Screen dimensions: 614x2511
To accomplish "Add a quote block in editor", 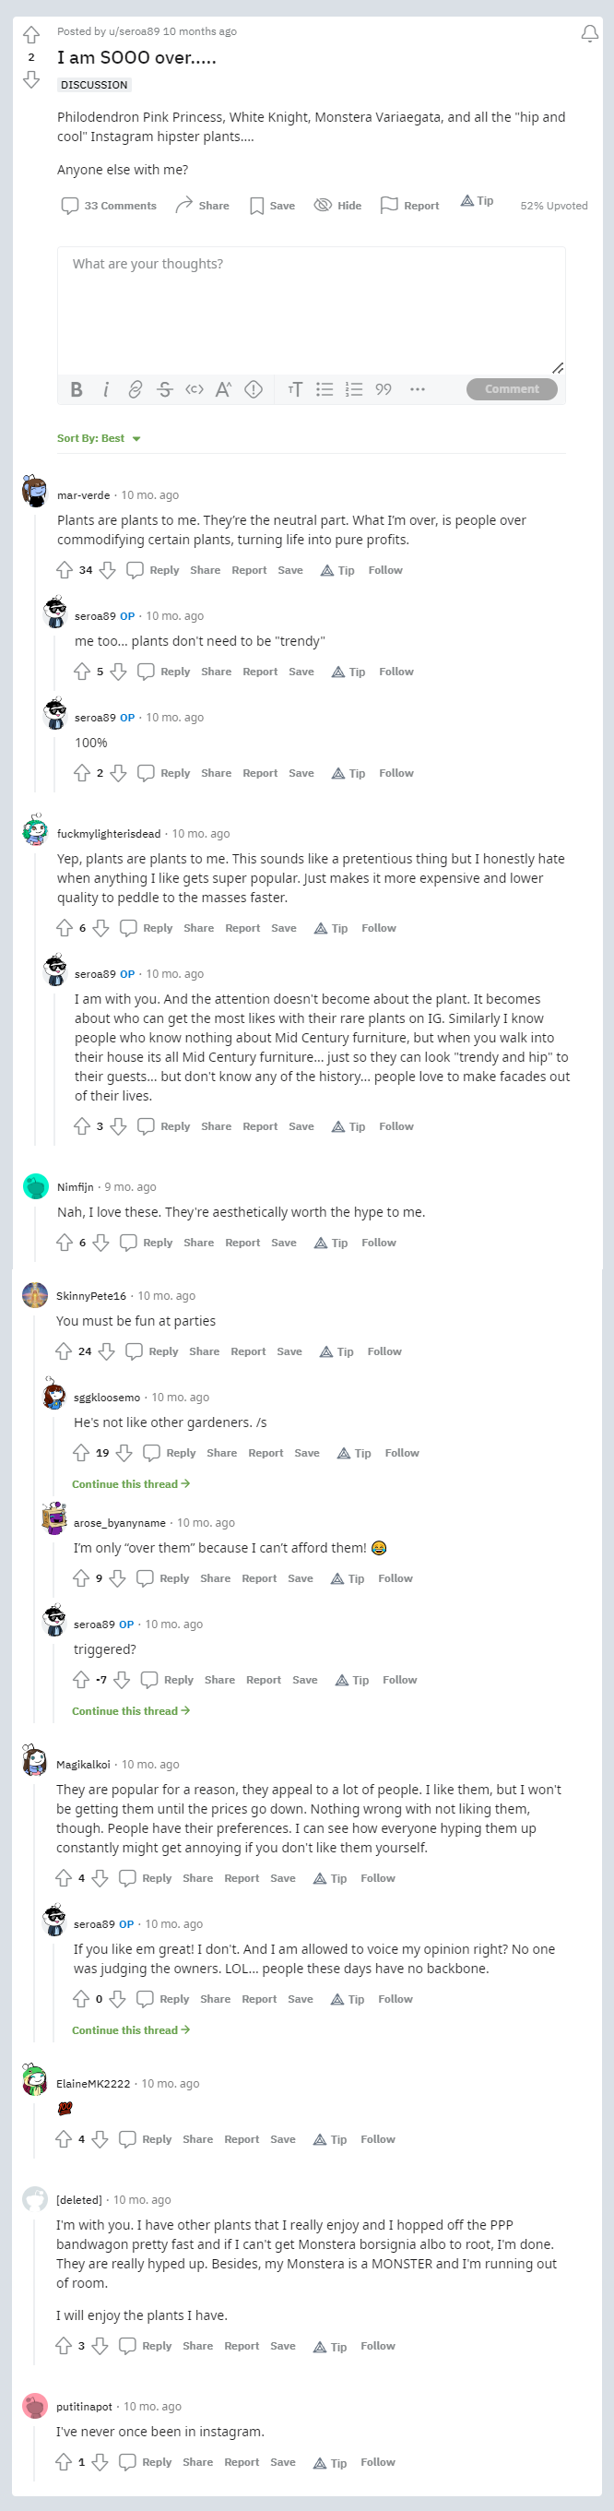I will pos(383,389).
